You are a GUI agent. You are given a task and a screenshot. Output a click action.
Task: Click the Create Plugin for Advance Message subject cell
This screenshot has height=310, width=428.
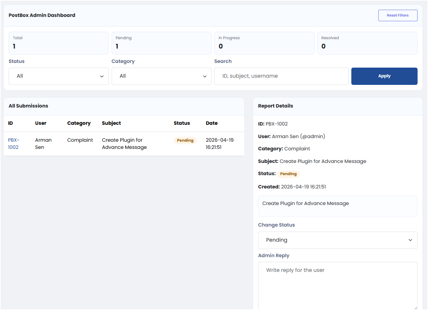click(x=124, y=143)
